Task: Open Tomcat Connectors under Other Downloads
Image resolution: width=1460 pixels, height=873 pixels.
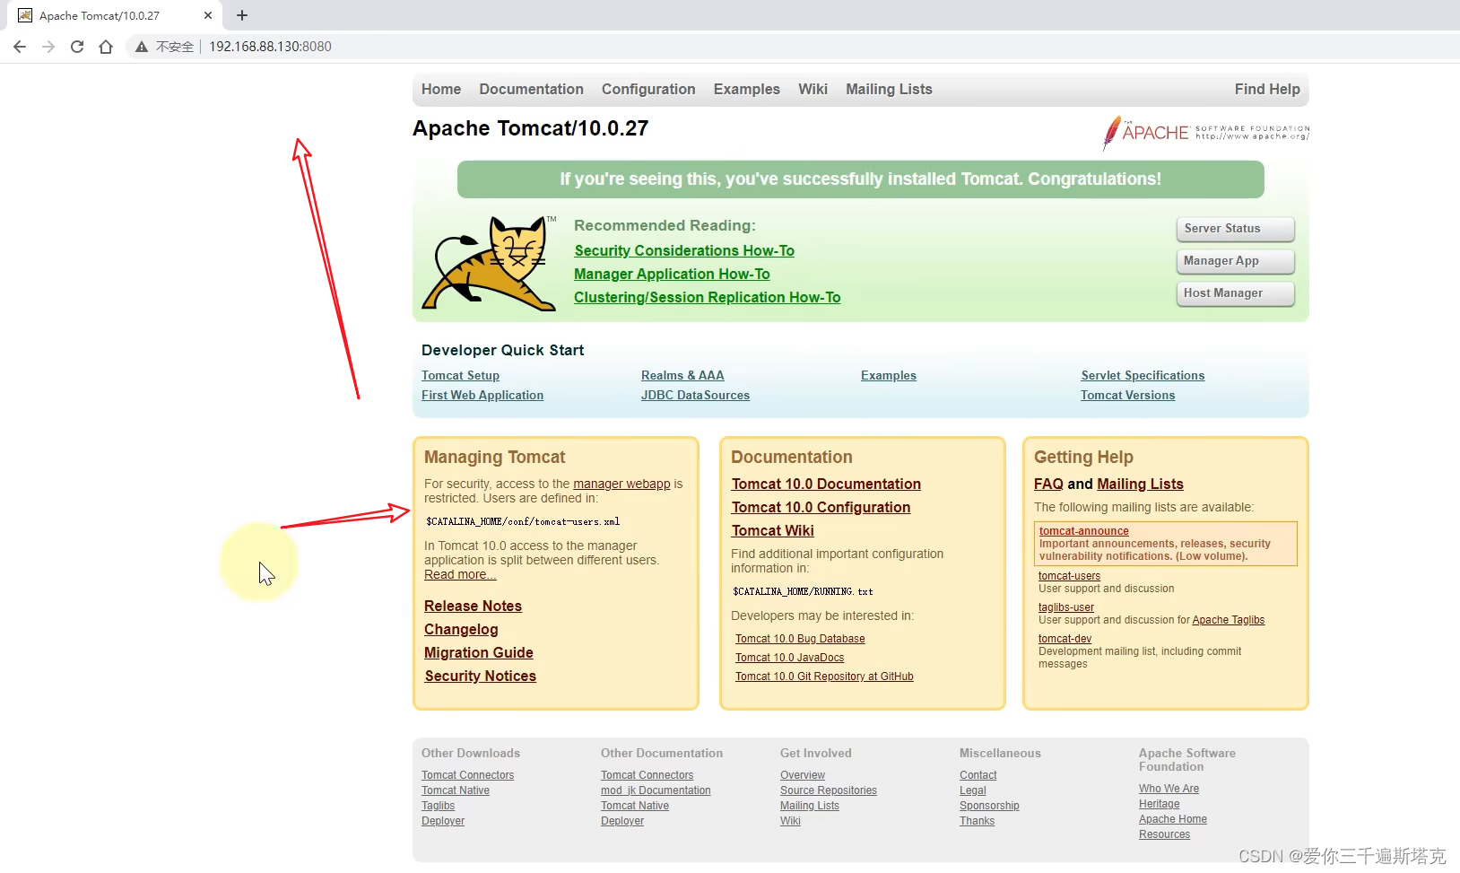Action: point(467,775)
